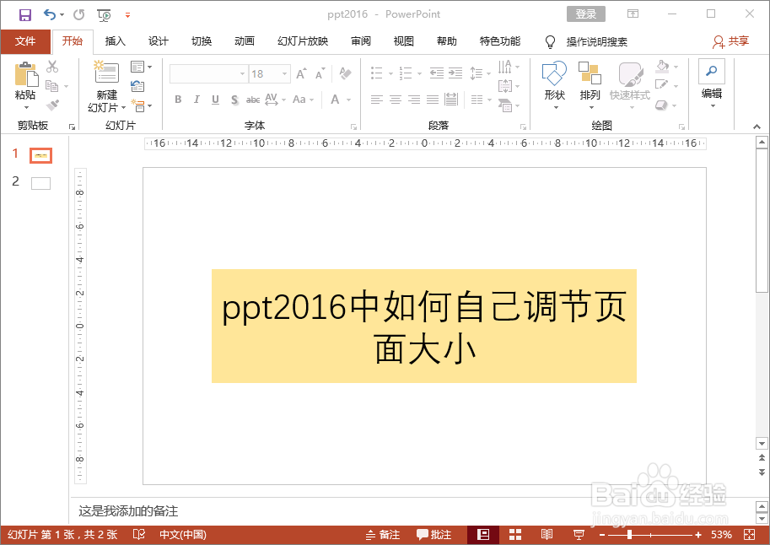
Task: Decrease list indent level
Action: [437, 73]
